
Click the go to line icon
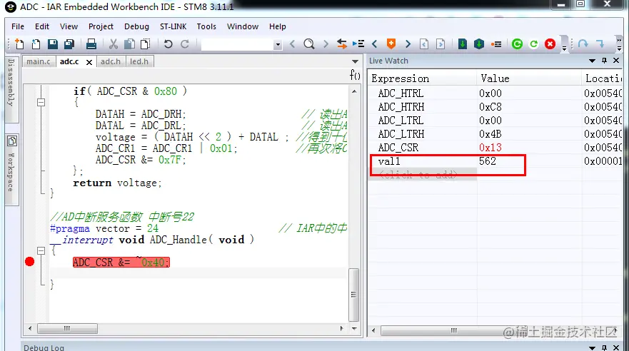point(358,44)
